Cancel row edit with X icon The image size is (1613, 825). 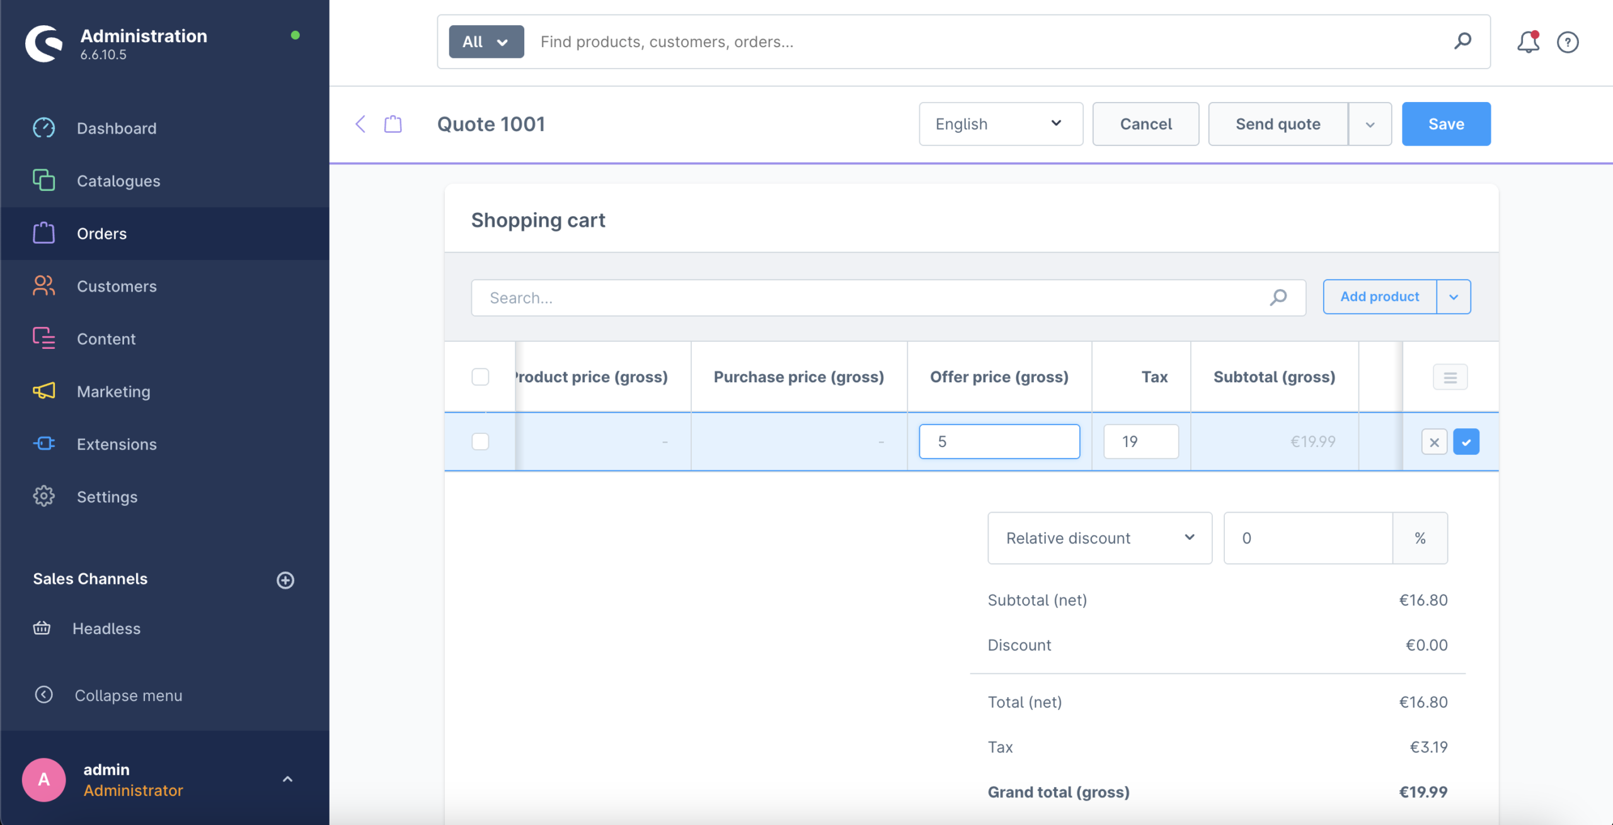coord(1434,442)
